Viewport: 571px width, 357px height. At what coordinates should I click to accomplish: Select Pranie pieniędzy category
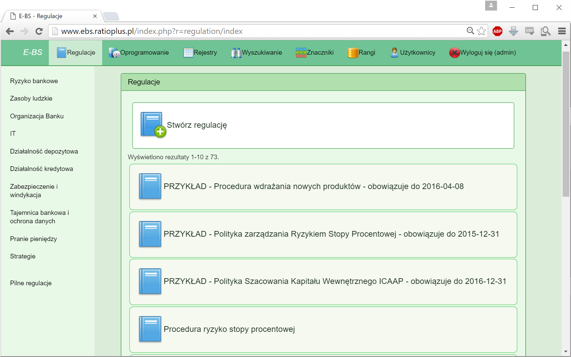(x=34, y=239)
